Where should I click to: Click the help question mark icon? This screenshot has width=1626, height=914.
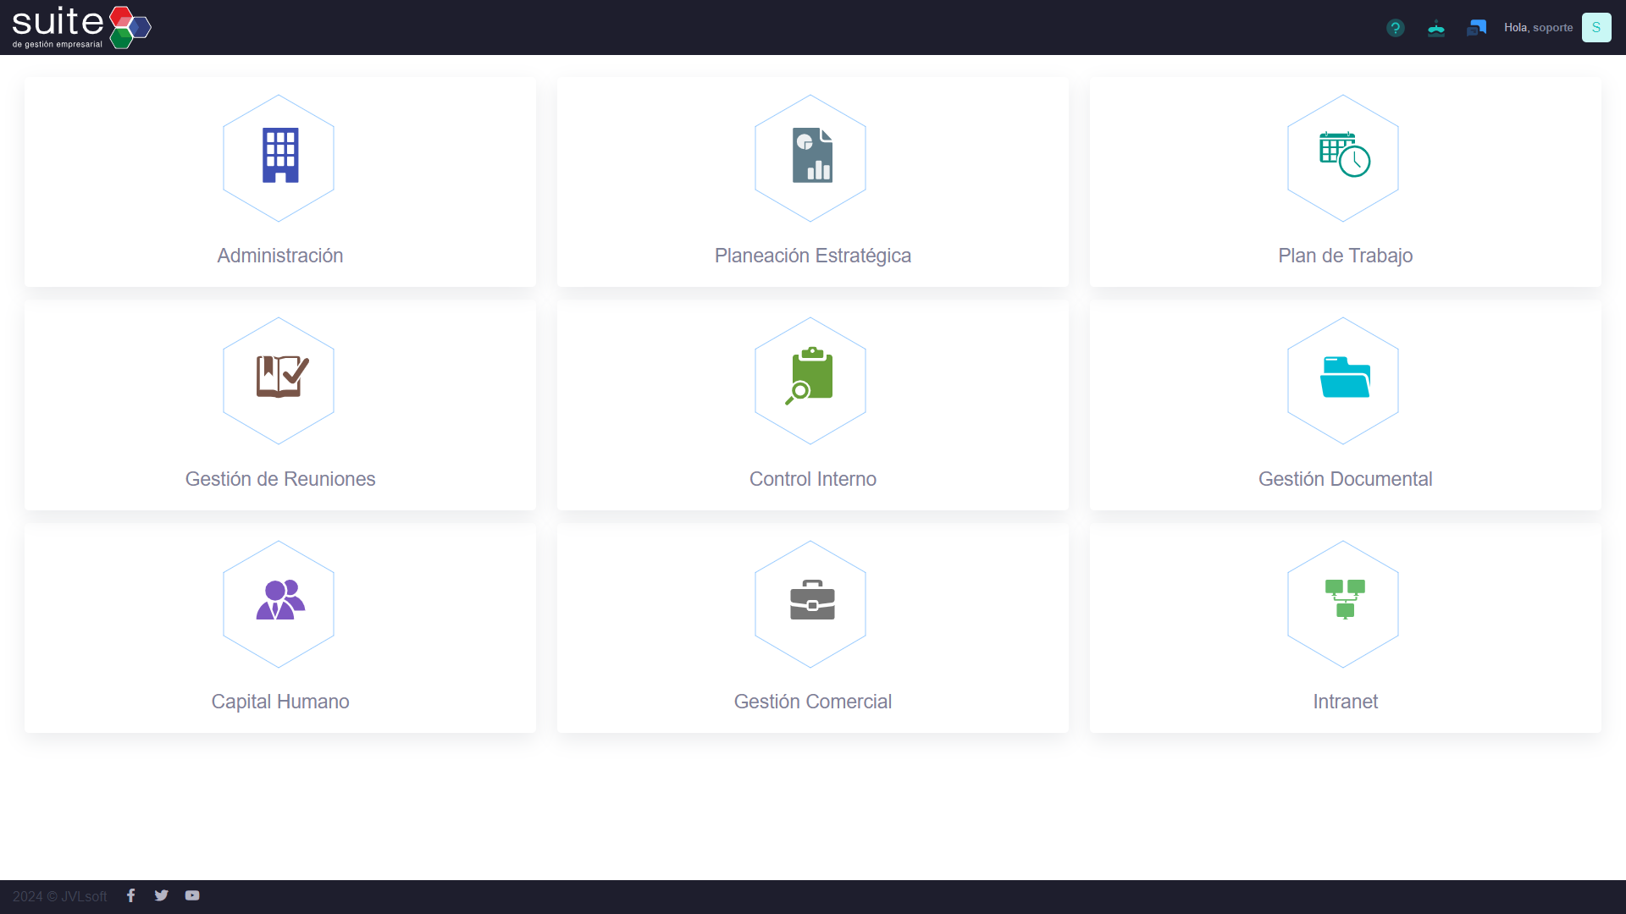coord(1396,28)
